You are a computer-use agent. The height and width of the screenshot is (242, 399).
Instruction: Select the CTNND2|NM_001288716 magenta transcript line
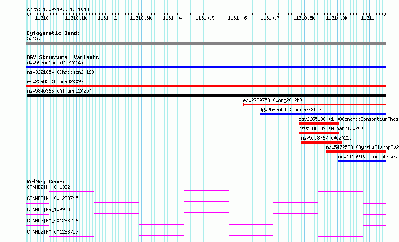click(x=206, y=225)
